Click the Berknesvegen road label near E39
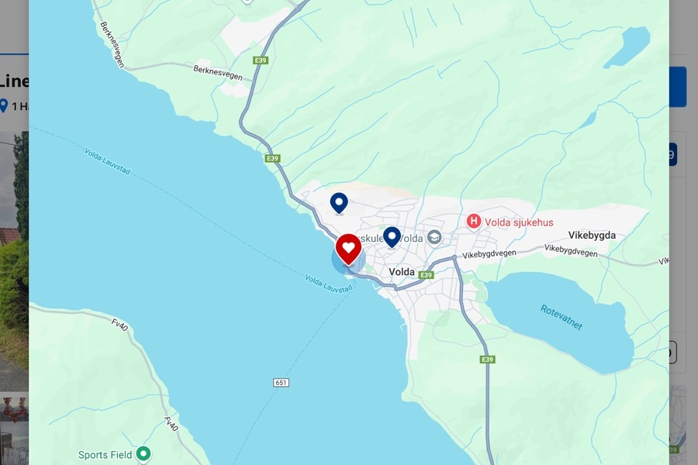 (218, 73)
